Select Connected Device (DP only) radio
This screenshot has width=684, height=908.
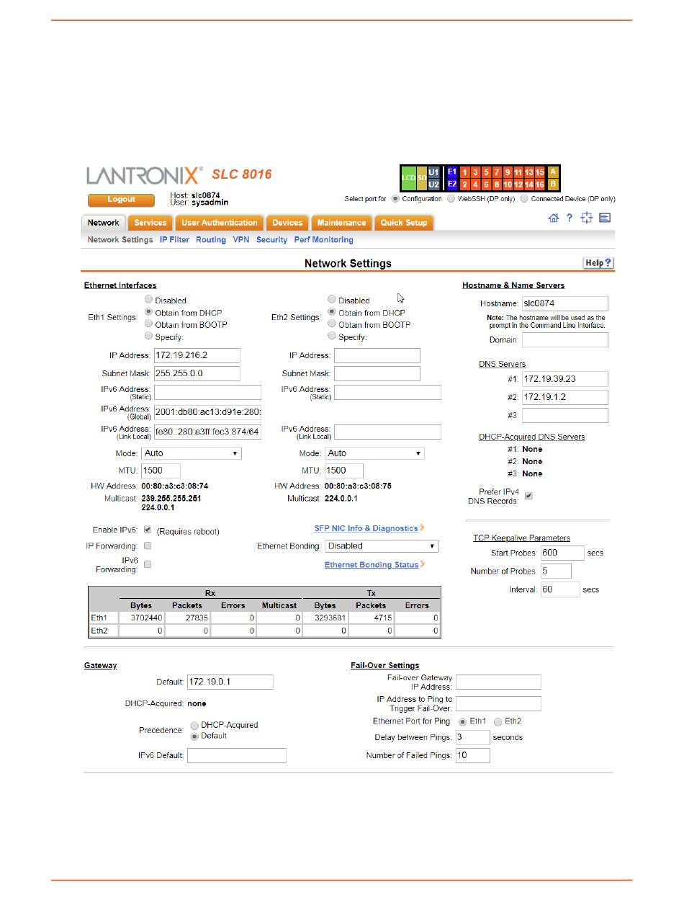coord(524,199)
